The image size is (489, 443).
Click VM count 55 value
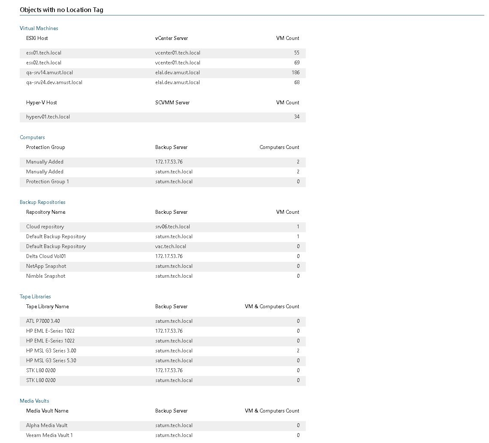click(x=297, y=53)
